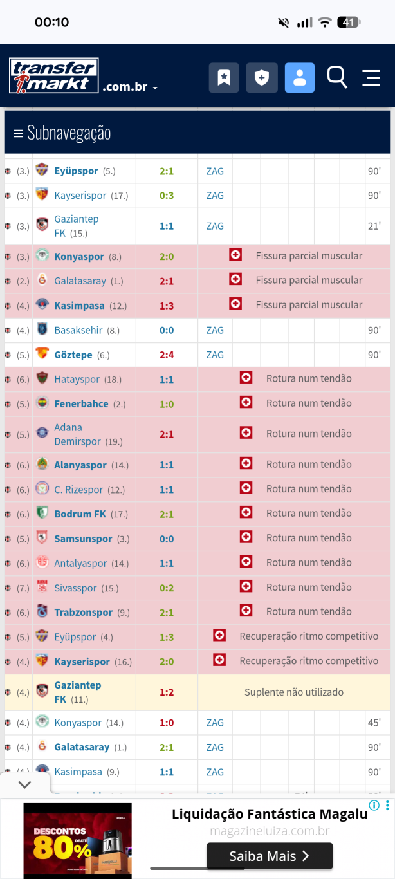Open the Fenerbahce club link
Screen dimensions: 395x879
tap(81, 404)
